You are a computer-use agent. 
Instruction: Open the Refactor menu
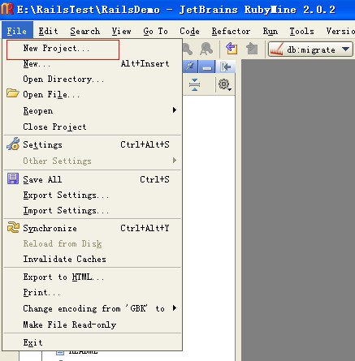231,31
